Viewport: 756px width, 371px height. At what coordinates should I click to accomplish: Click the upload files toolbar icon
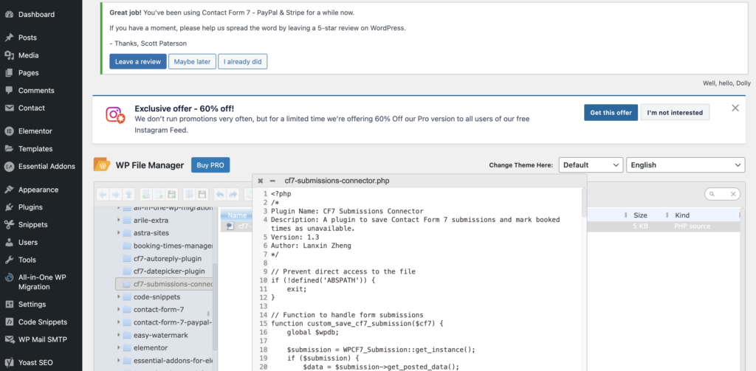point(171,194)
